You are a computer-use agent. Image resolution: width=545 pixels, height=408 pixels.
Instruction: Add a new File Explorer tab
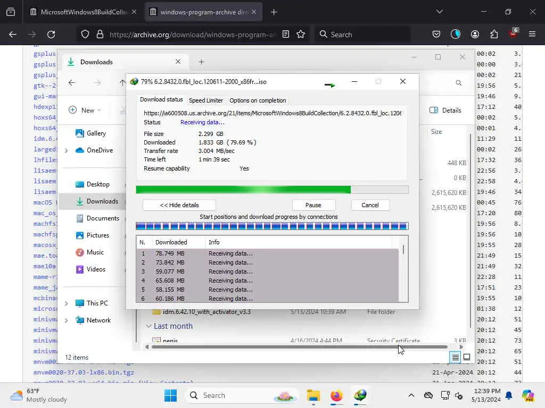[x=201, y=62]
